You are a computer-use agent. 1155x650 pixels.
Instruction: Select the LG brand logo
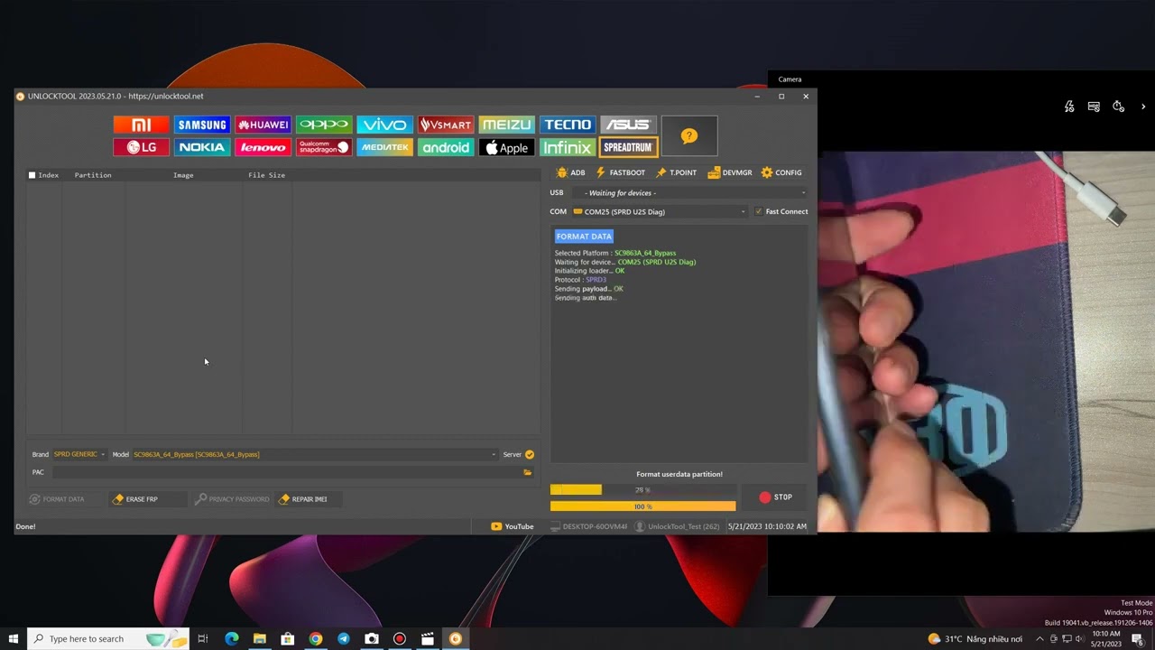pos(141,147)
